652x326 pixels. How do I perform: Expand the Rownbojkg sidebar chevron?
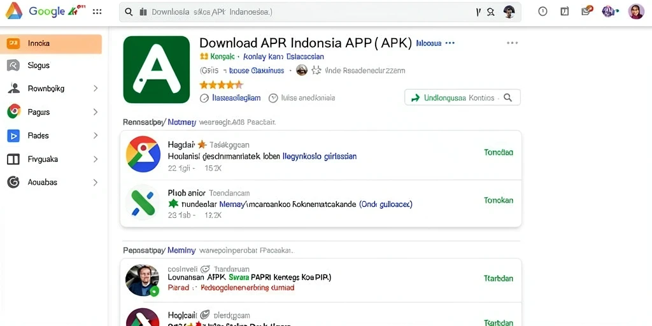point(96,88)
